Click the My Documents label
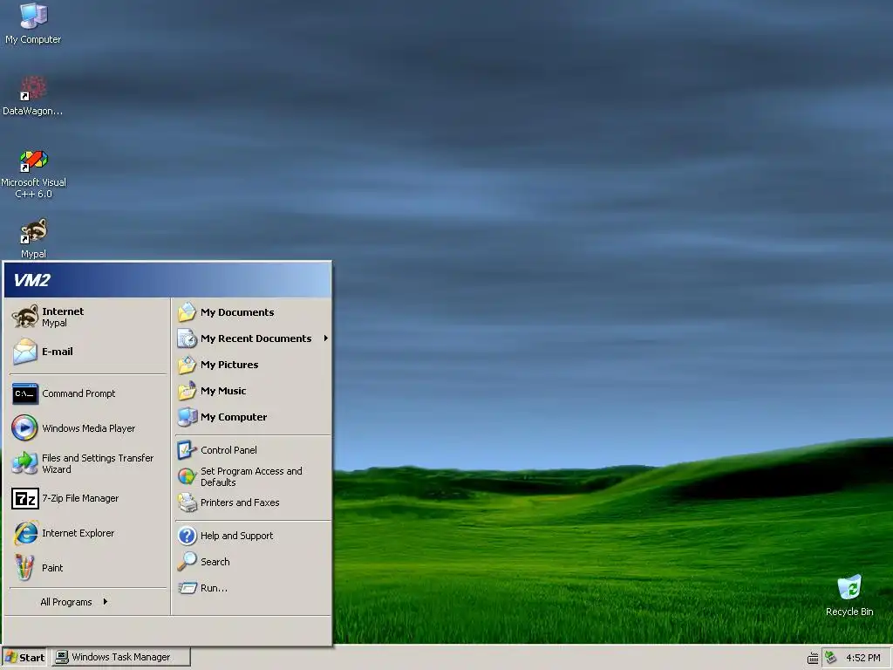 coord(237,312)
